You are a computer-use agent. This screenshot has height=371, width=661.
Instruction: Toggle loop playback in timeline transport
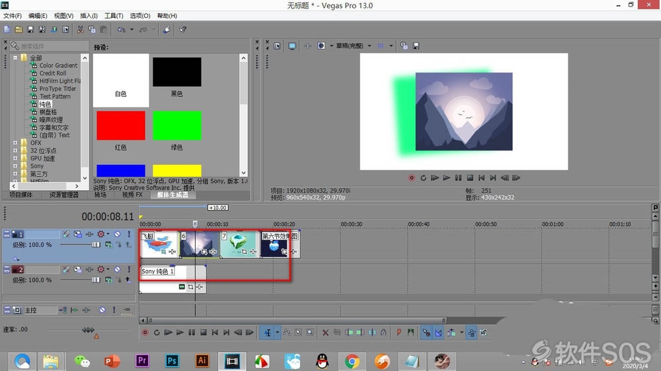point(157,332)
